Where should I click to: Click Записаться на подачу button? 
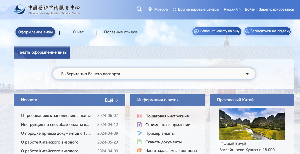click(x=267, y=31)
